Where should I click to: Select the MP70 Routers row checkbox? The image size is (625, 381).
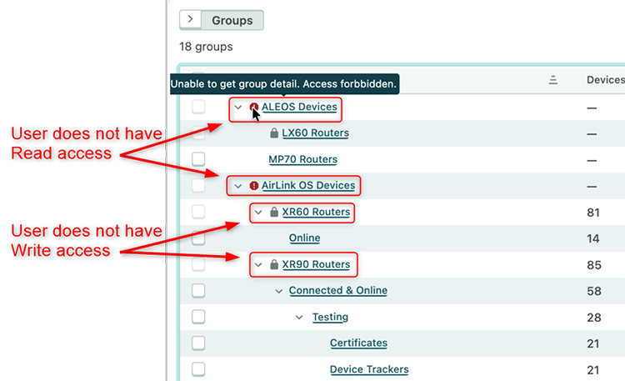coord(198,159)
